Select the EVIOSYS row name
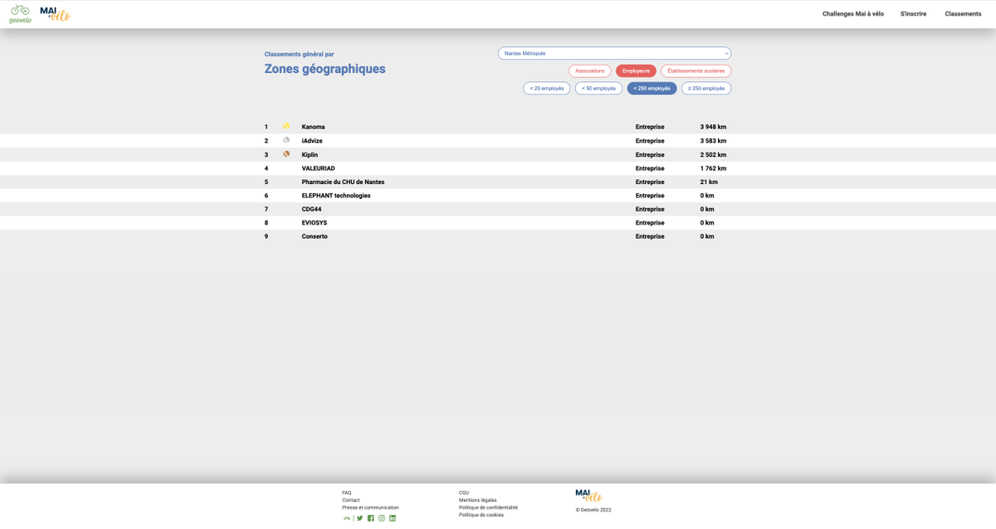This screenshot has width=996, height=529. [x=314, y=223]
